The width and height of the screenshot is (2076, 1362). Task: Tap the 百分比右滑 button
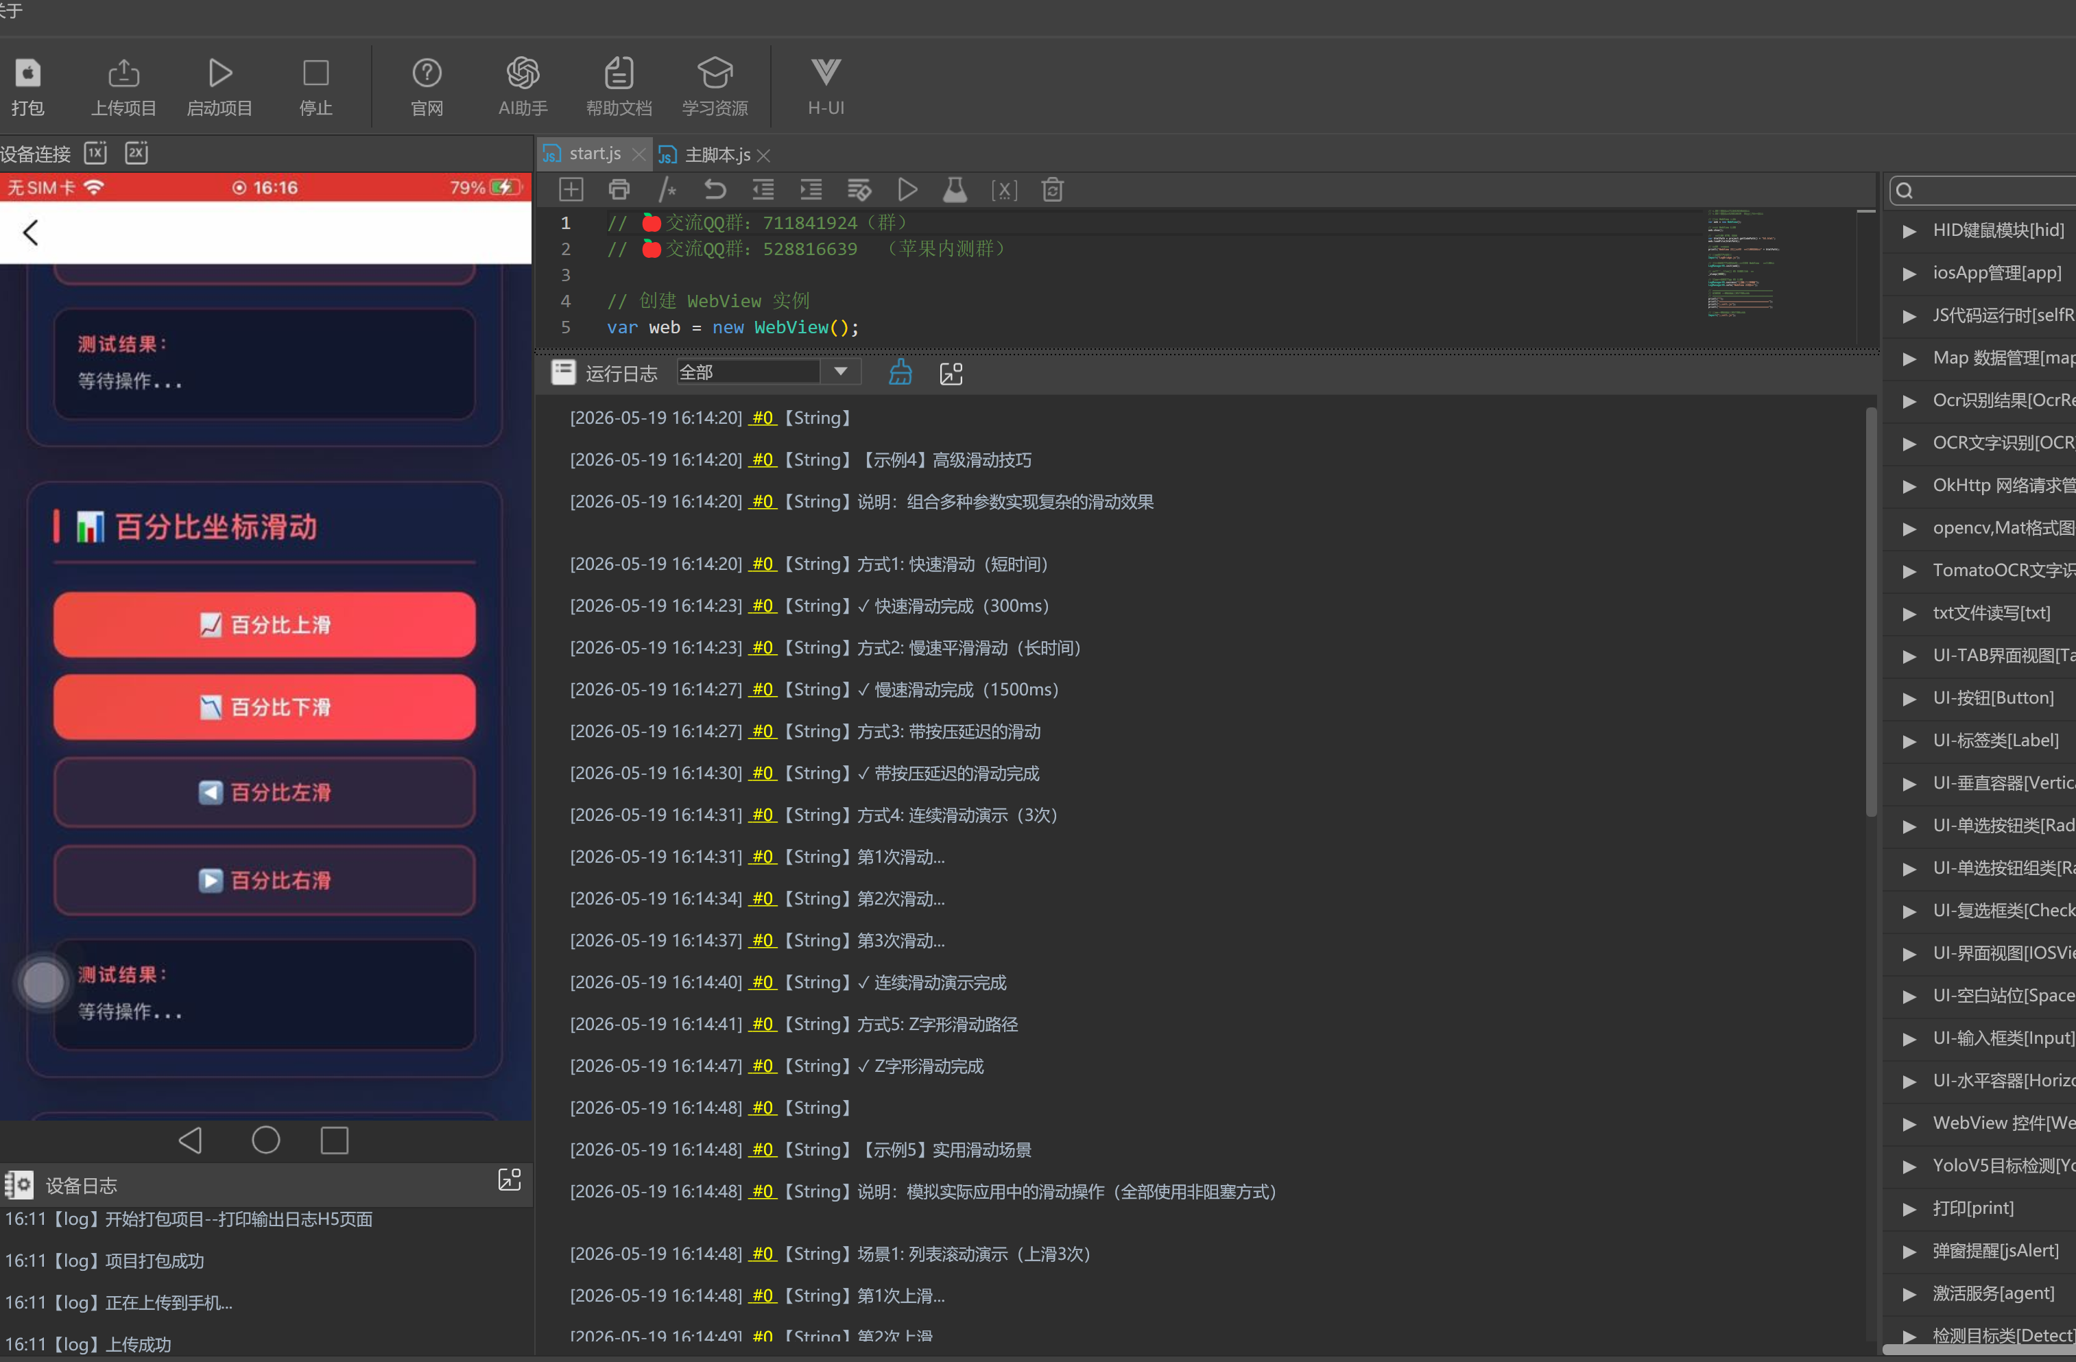tap(264, 880)
